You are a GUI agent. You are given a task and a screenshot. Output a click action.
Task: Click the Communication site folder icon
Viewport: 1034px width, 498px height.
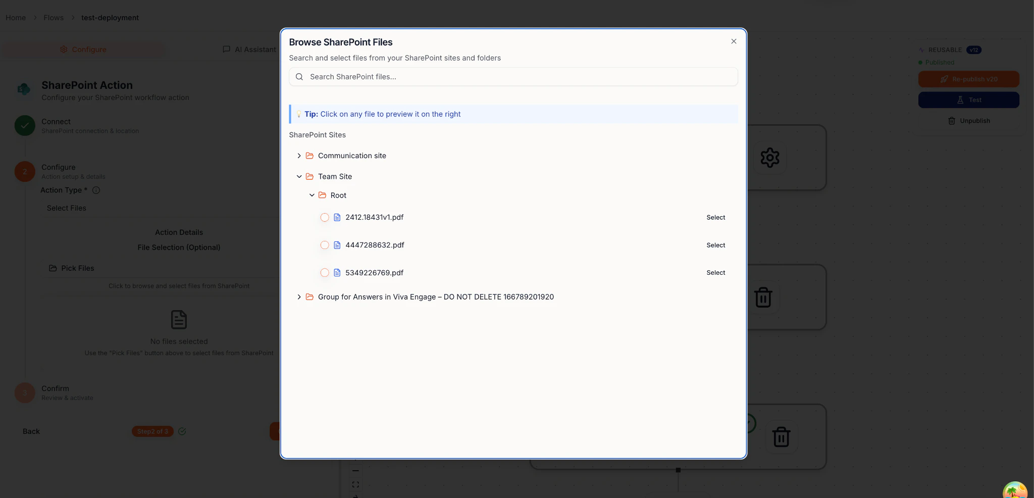pos(309,156)
